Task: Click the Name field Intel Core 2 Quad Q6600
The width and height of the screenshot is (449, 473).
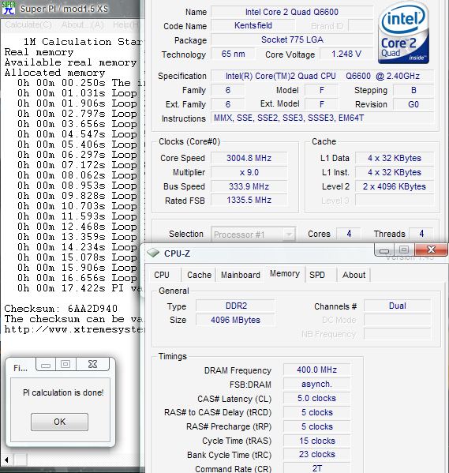Action: coord(292,12)
